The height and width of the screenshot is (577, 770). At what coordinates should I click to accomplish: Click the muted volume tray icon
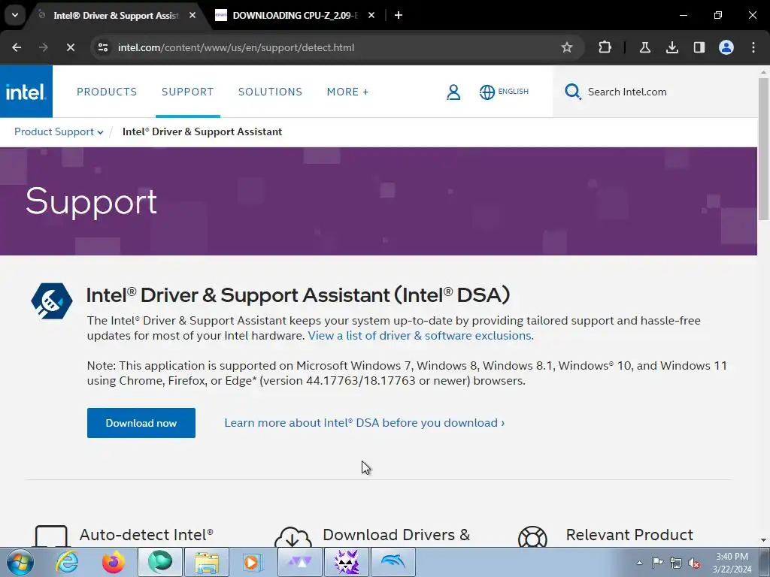click(x=694, y=563)
